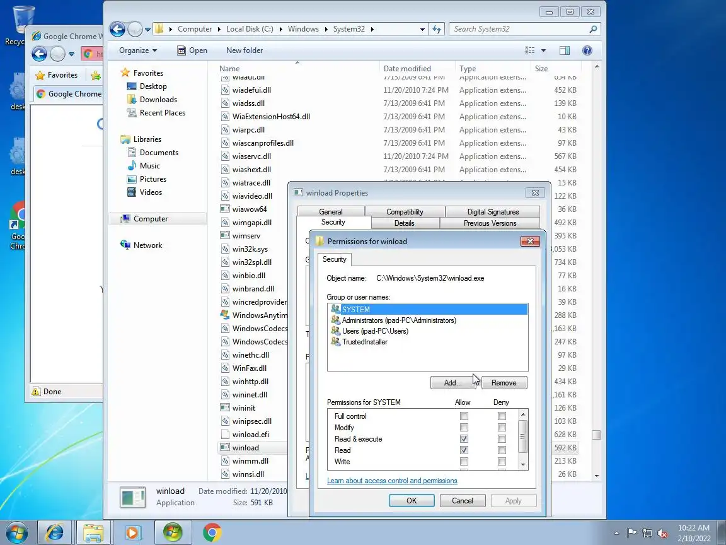Click the Explorer forward navigation arrow
The image size is (726, 545).
(x=135, y=29)
